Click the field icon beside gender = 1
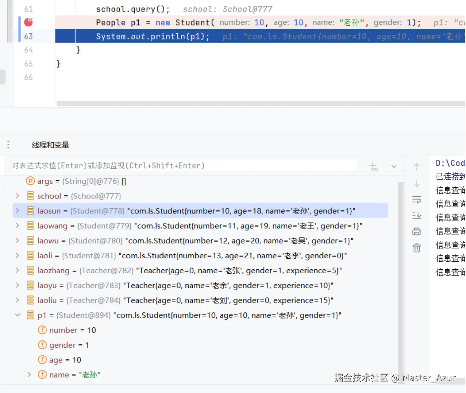The height and width of the screenshot is (393, 466). pos(42,345)
